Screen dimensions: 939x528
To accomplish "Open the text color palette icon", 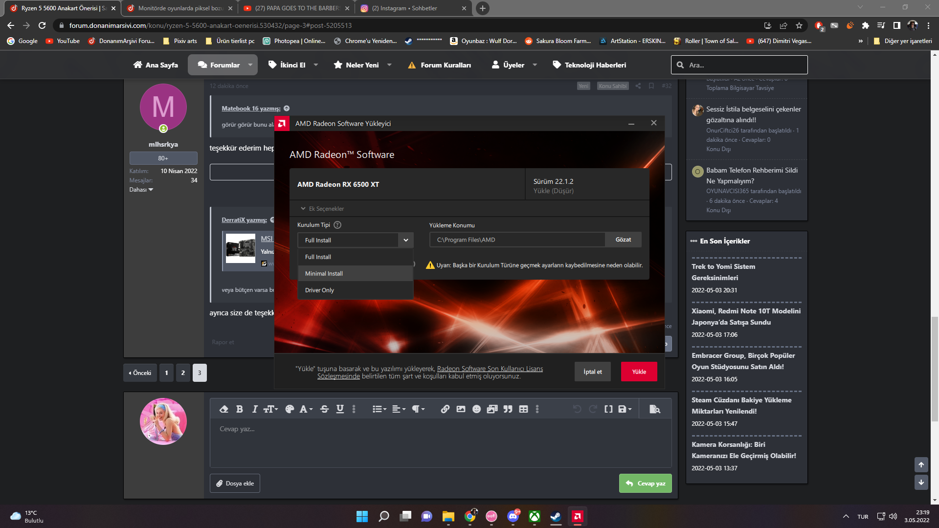I will [x=290, y=409].
